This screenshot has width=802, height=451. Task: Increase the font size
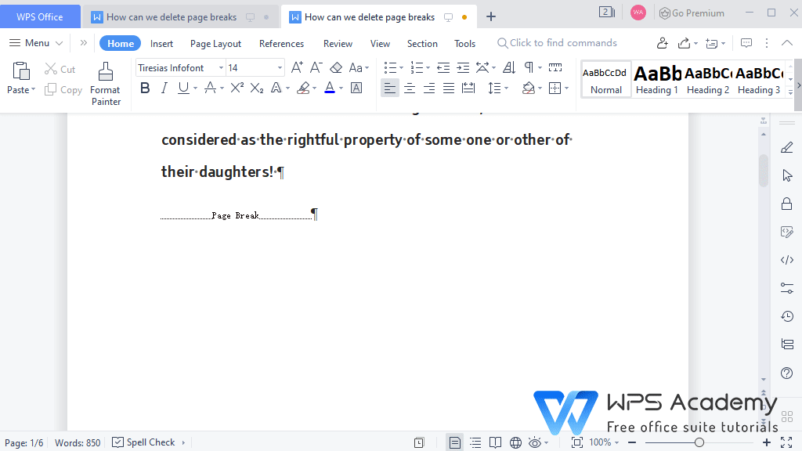click(x=297, y=68)
